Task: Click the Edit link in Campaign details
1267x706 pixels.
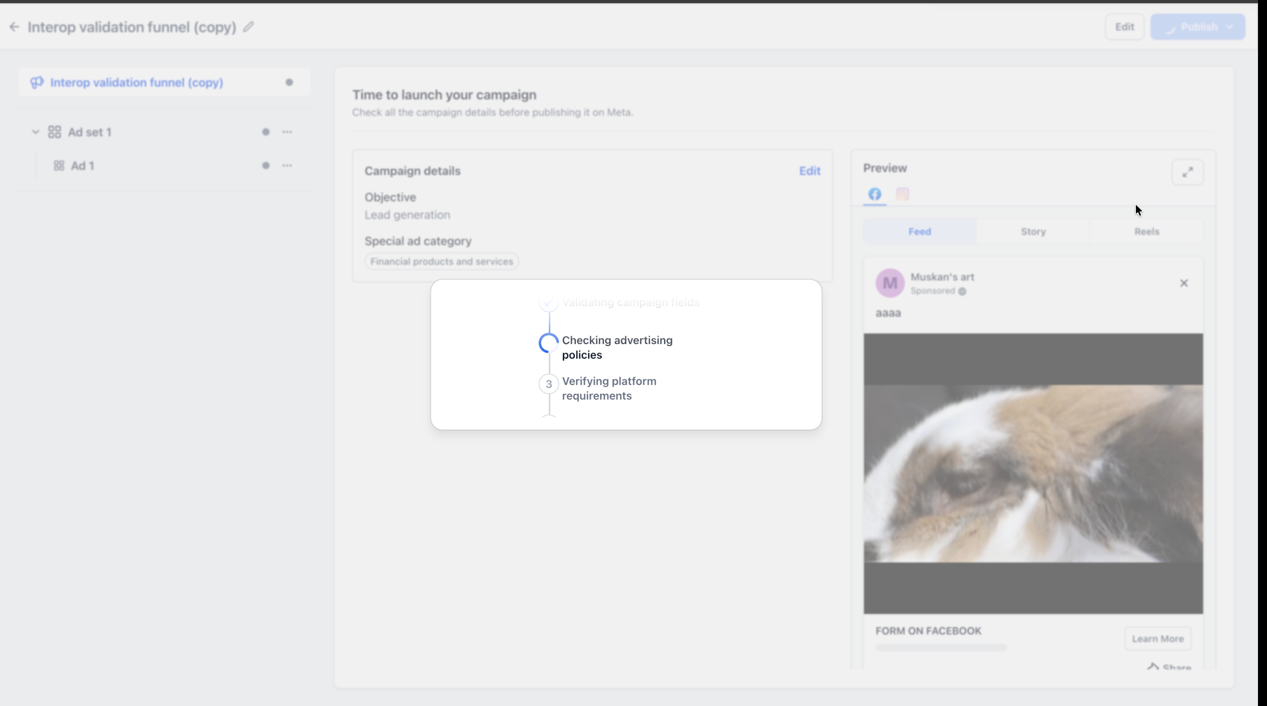Action: 810,171
